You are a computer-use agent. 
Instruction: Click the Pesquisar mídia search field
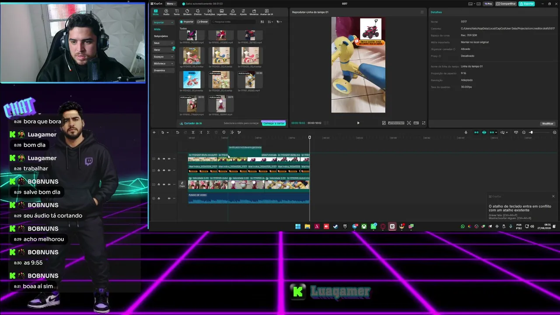coord(234,21)
